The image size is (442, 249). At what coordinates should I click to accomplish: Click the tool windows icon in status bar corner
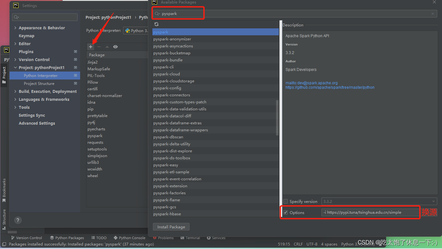tap(4, 244)
